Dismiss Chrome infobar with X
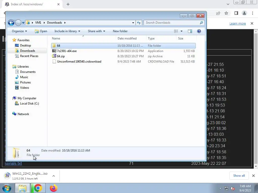258x193 pixels. pos(252,23)
